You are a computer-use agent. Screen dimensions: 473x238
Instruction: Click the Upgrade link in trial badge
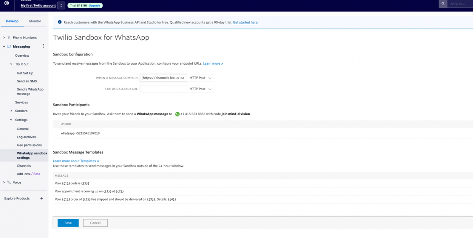(94, 6)
